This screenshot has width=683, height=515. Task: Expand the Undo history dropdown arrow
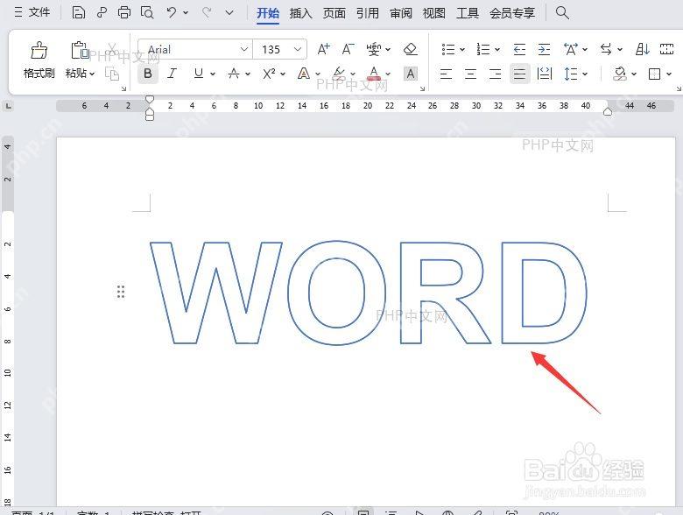(186, 12)
